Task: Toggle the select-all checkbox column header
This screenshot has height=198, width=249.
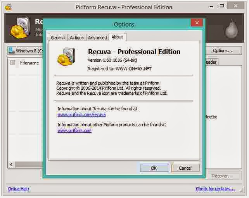Action: pyautogui.click(x=12, y=63)
